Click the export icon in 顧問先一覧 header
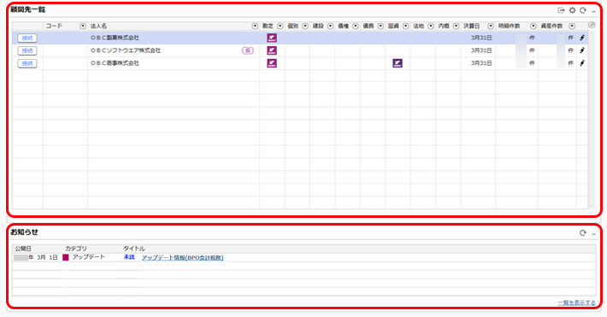Image resolution: width=607 pixels, height=317 pixels. click(x=561, y=10)
